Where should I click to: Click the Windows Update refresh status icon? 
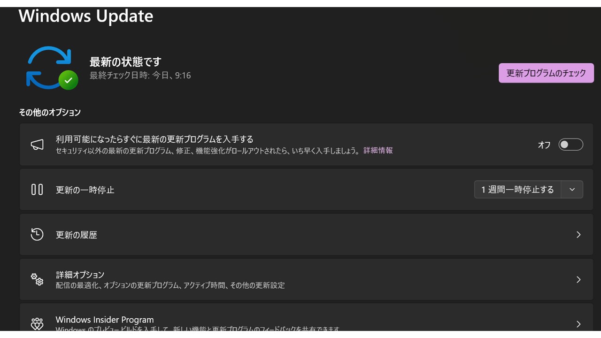[x=48, y=67]
